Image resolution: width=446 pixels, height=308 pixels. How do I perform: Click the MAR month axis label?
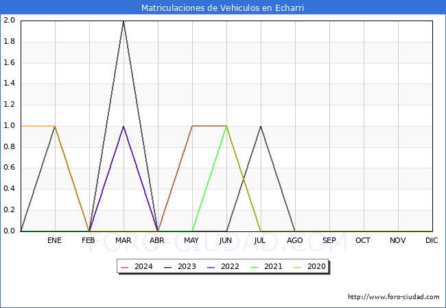click(123, 240)
